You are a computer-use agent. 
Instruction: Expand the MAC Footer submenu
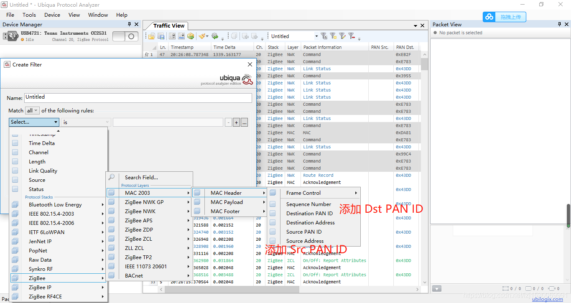(x=229, y=211)
